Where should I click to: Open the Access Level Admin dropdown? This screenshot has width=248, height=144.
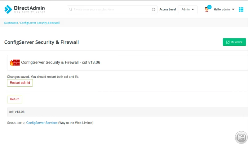click(x=188, y=10)
